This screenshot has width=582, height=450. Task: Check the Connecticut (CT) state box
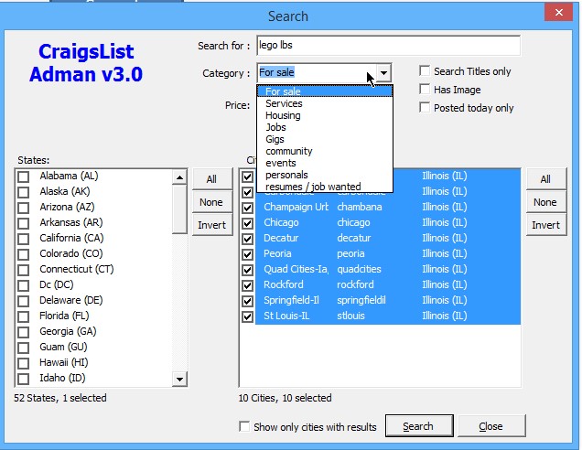point(24,270)
